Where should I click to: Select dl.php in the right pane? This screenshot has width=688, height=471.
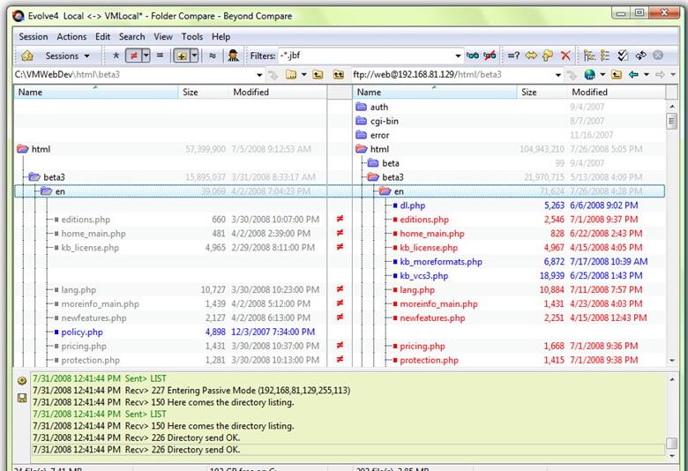point(413,206)
